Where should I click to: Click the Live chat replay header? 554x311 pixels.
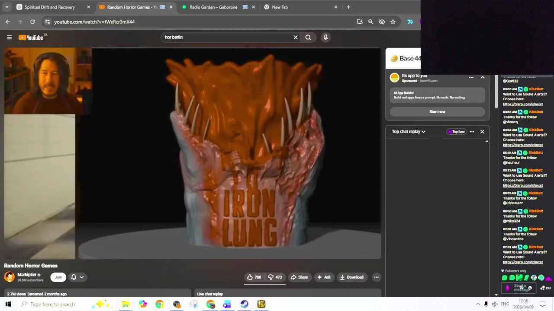coord(210,294)
